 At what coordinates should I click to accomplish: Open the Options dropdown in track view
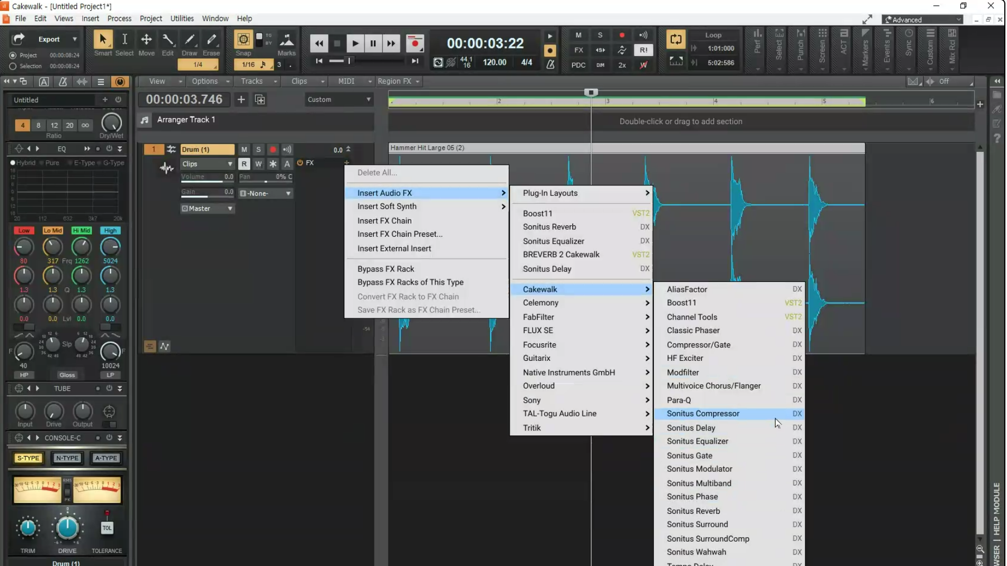210,81
